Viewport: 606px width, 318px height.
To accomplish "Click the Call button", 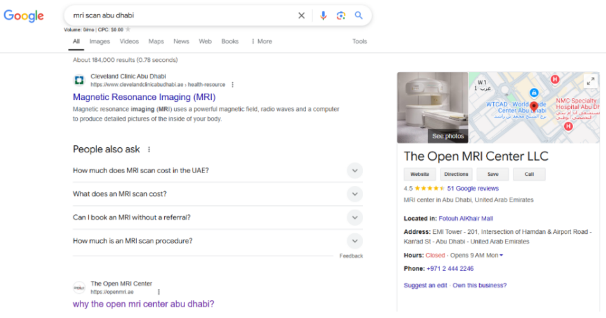I will (529, 174).
